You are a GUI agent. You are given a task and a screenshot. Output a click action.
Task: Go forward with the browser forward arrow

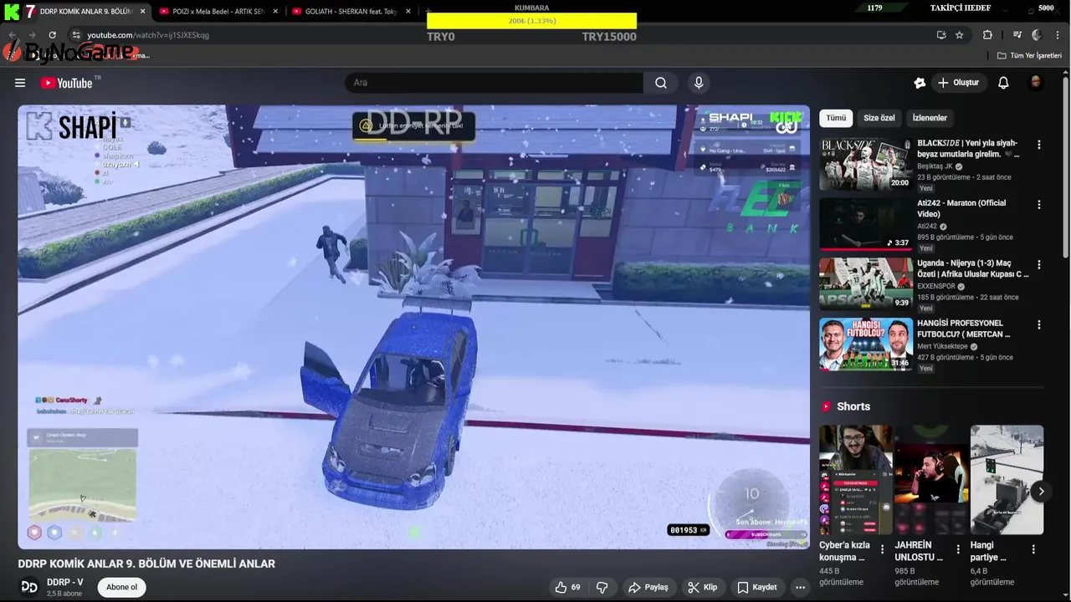(x=32, y=35)
